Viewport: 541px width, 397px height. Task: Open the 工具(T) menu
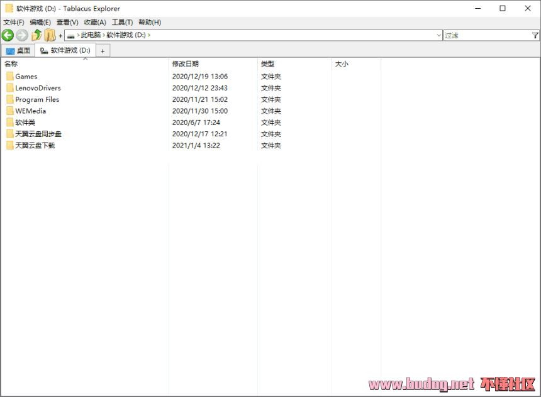[122, 23]
